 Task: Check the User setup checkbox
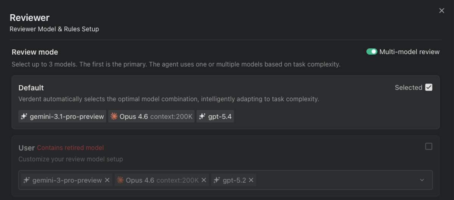(x=429, y=146)
